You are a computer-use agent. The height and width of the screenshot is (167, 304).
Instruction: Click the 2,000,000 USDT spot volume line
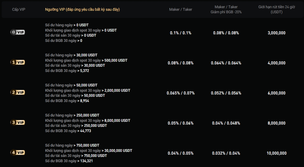pos(88,90)
